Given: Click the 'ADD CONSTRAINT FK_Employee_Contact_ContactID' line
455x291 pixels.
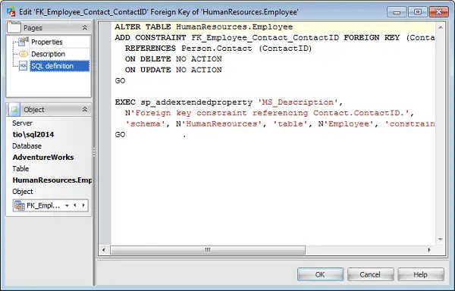Looking at the screenshot, I should pyautogui.click(x=275, y=38).
